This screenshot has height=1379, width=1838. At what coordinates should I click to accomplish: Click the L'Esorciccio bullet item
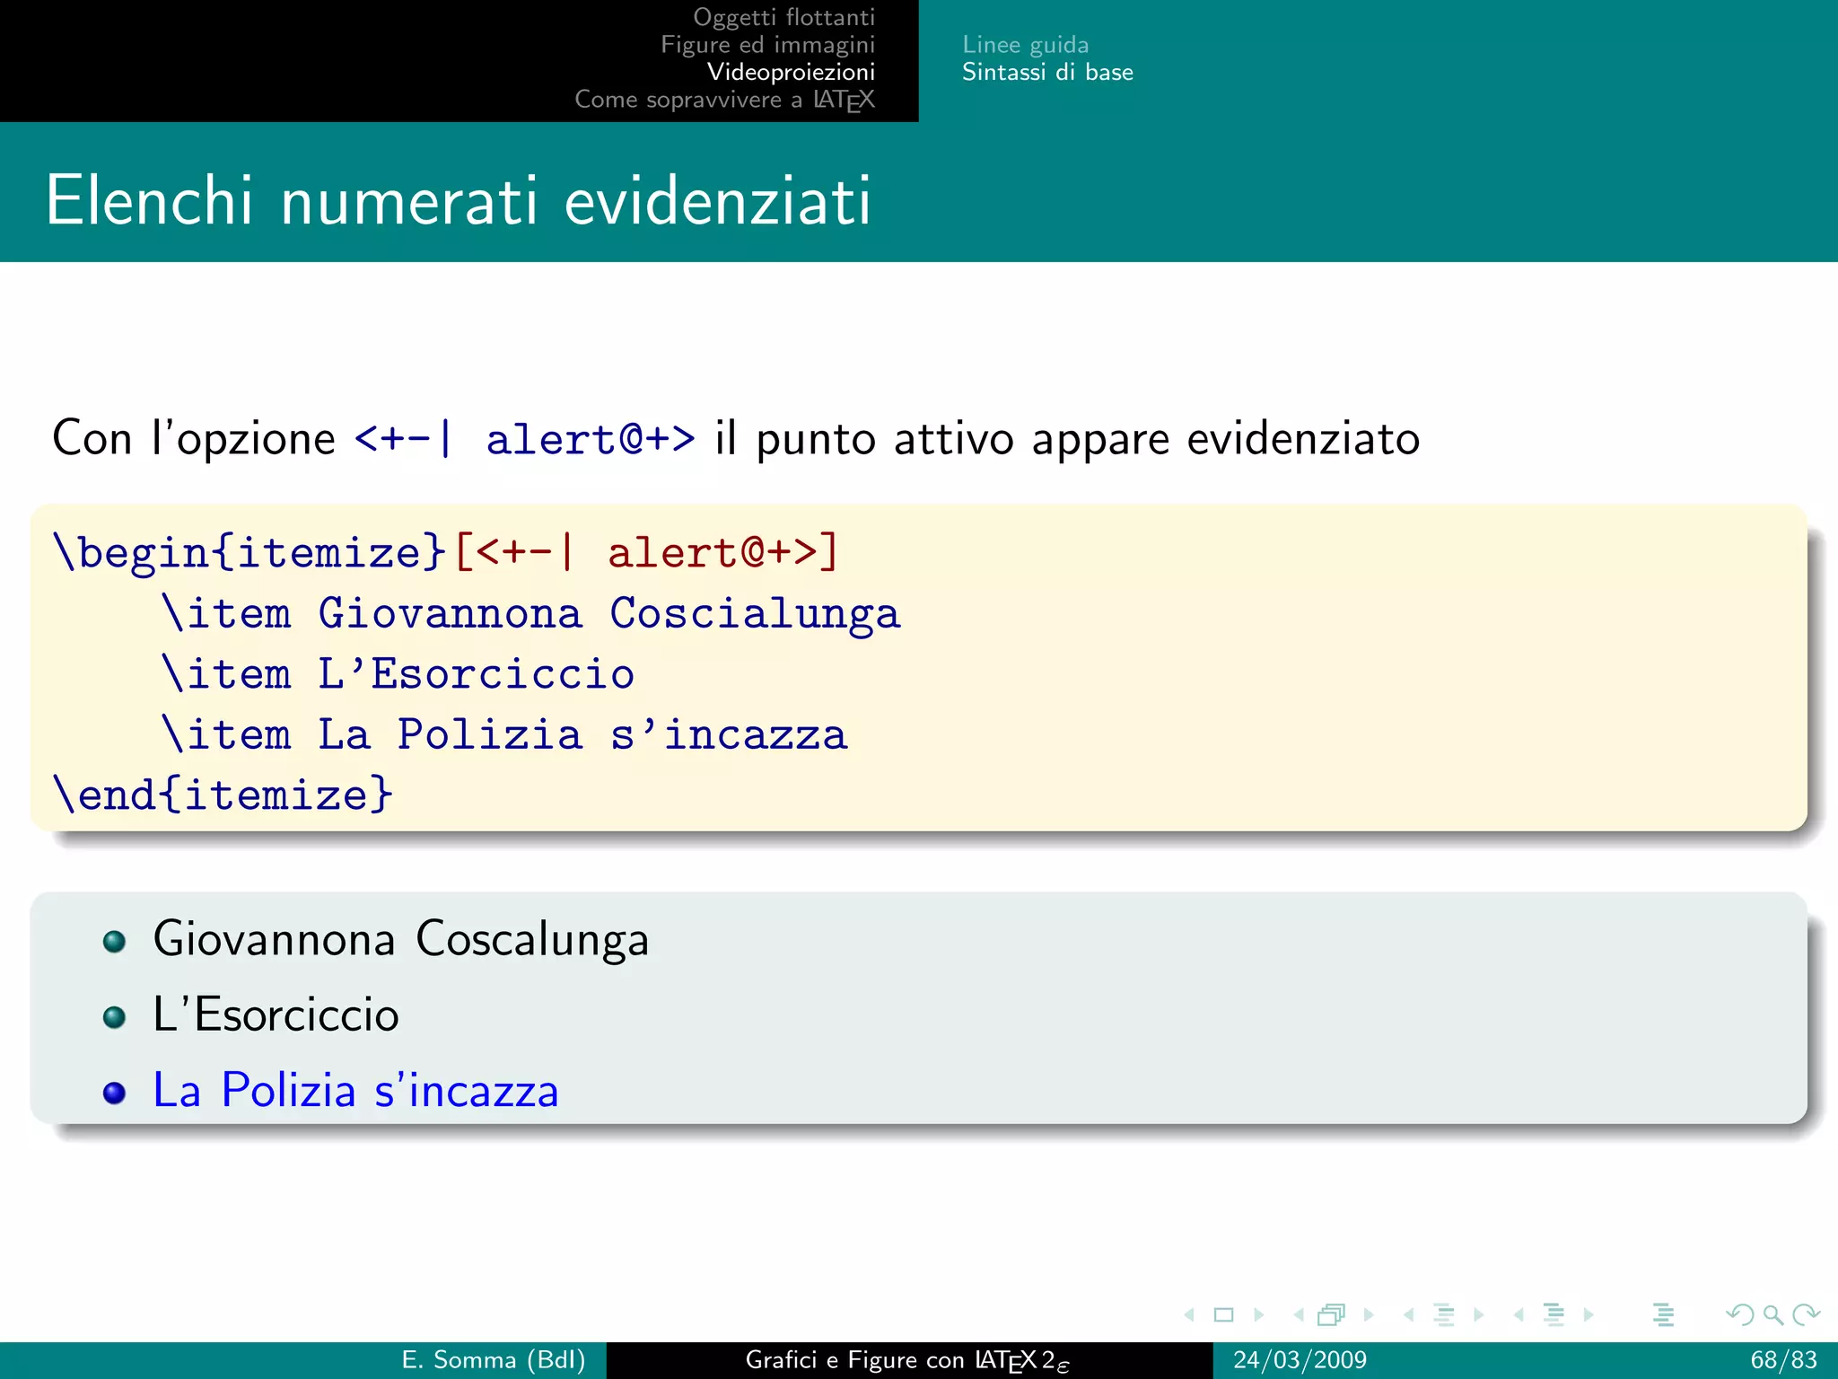point(276,1015)
